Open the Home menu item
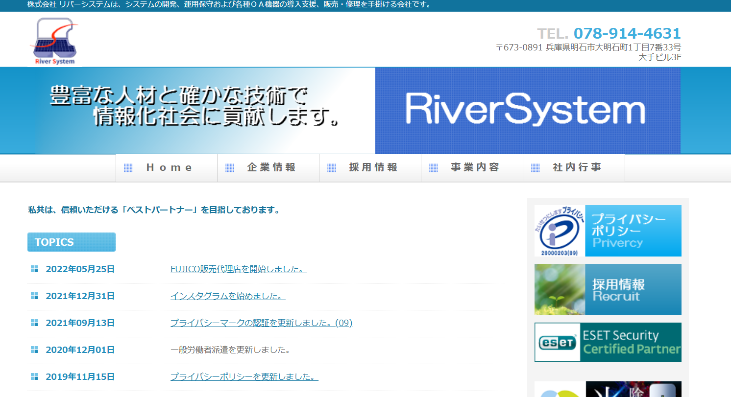 [x=167, y=168]
